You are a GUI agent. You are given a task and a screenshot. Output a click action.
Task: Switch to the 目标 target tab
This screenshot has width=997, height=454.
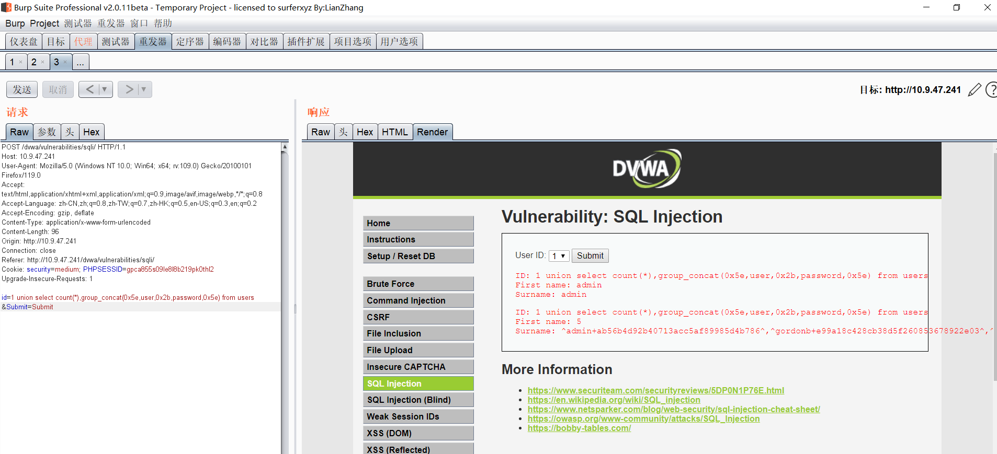coord(56,41)
